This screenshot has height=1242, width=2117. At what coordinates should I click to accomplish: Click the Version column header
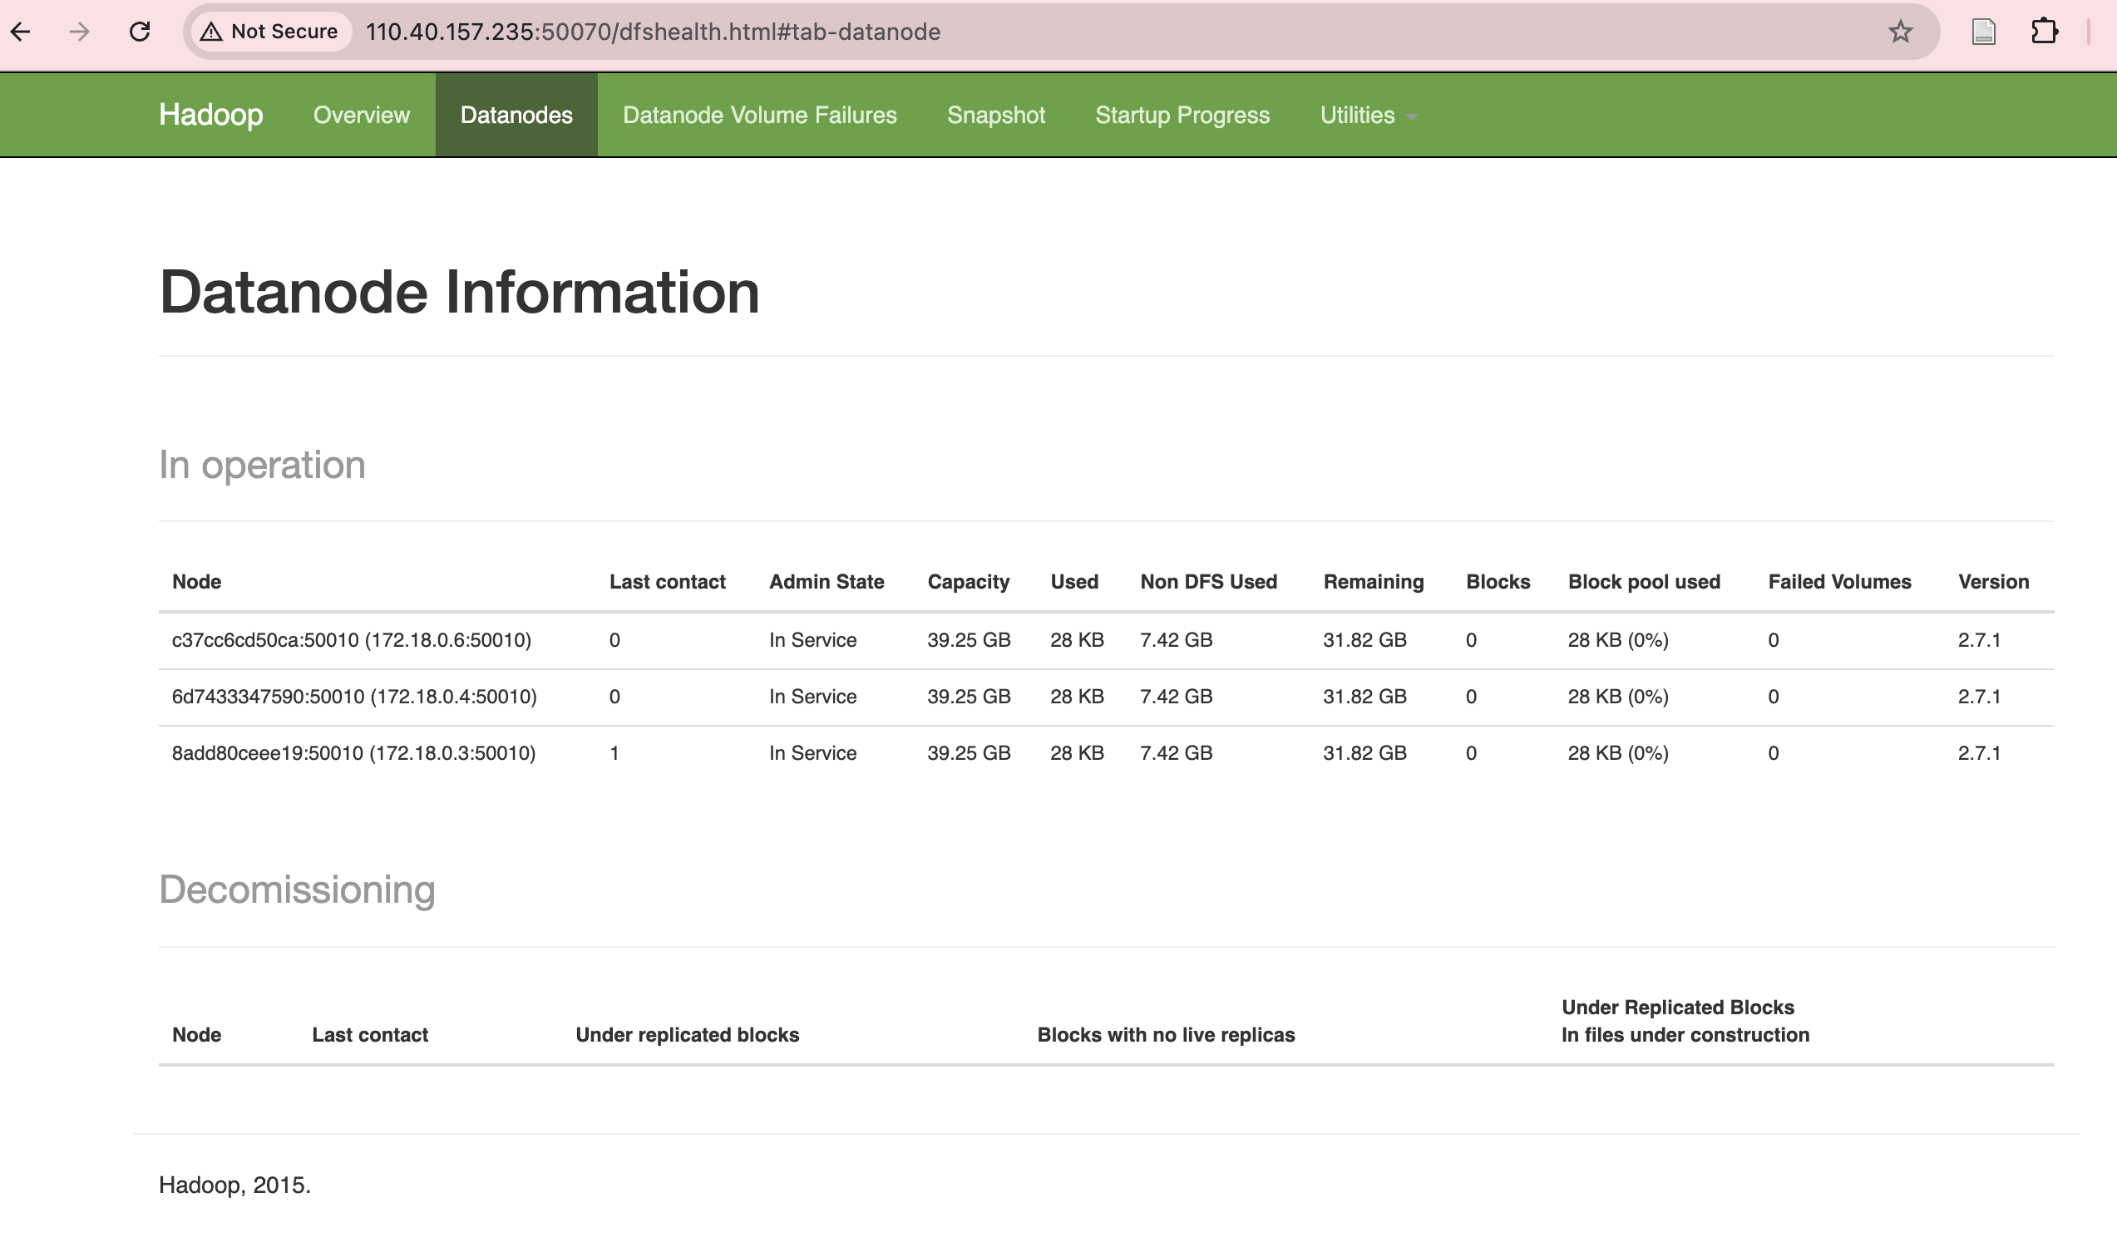point(1993,582)
